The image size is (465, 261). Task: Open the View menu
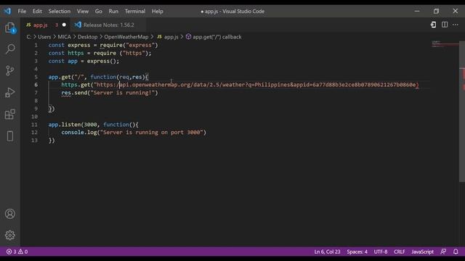83,12
